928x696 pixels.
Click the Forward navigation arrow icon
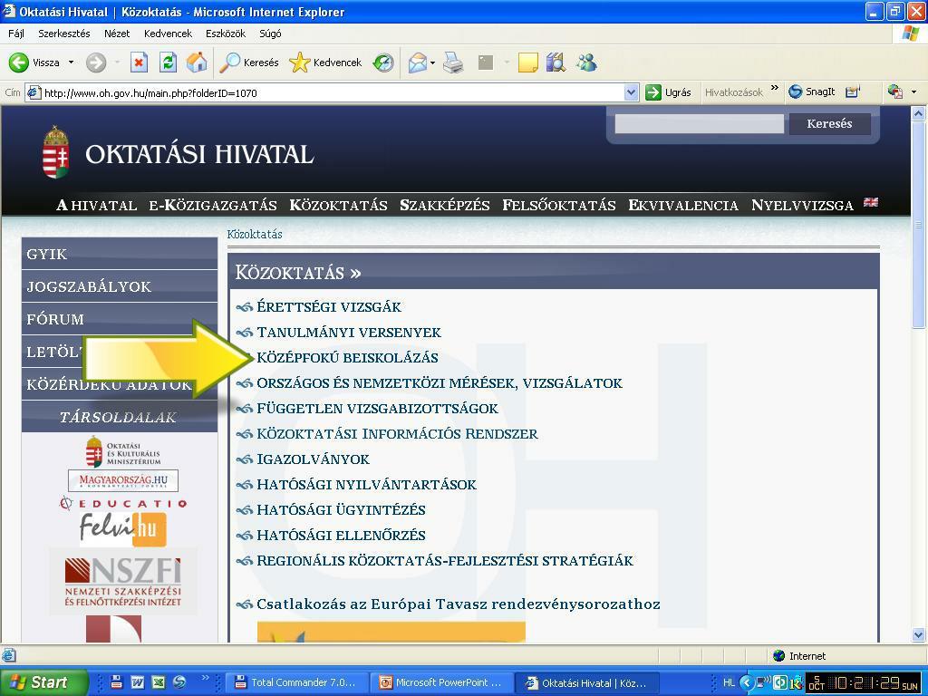96,63
